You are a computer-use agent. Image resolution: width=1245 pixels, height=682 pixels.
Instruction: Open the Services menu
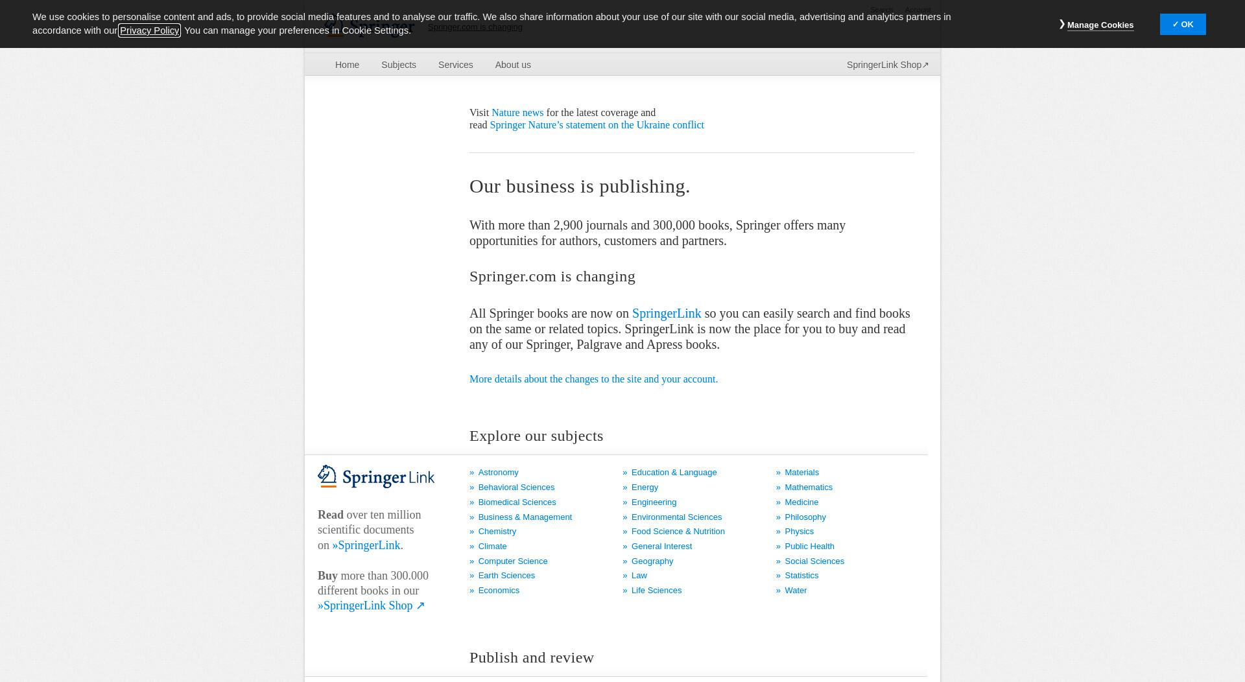pyautogui.click(x=455, y=65)
